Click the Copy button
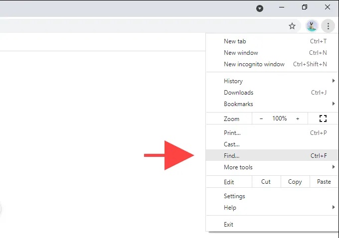This screenshot has height=238, width=339. click(295, 182)
